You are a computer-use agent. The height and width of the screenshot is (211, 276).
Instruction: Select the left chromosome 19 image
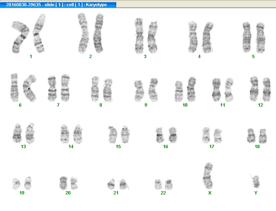pos(16,184)
